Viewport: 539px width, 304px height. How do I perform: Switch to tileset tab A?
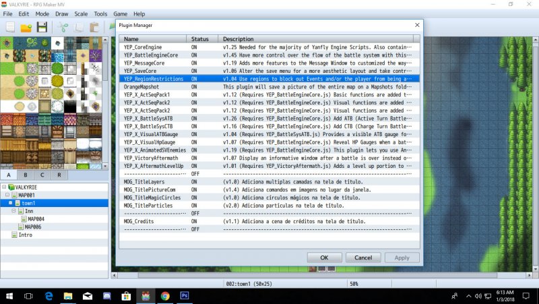(x=9, y=175)
